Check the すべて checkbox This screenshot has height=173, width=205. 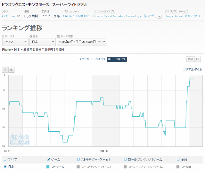5,159
